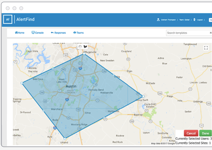Click the Graham Thompson username link
Screen dimensions: 212x150
[168, 19]
